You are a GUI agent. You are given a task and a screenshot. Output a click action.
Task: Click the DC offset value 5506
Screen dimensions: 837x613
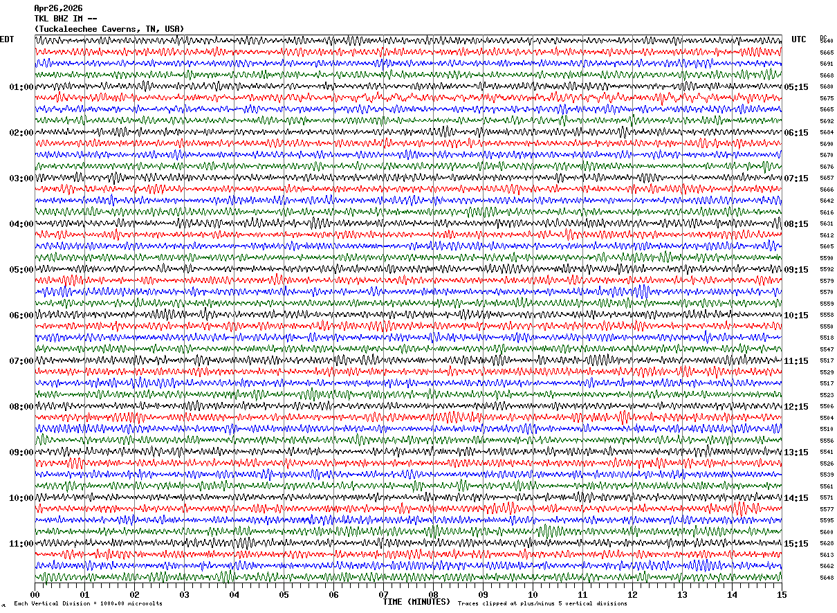827,407
